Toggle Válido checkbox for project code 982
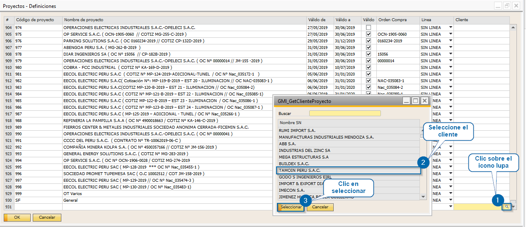The image size is (526, 227). (x=368, y=81)
